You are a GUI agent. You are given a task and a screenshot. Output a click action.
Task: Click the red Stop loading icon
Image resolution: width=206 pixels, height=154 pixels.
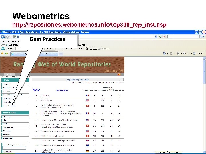(164, 37)
